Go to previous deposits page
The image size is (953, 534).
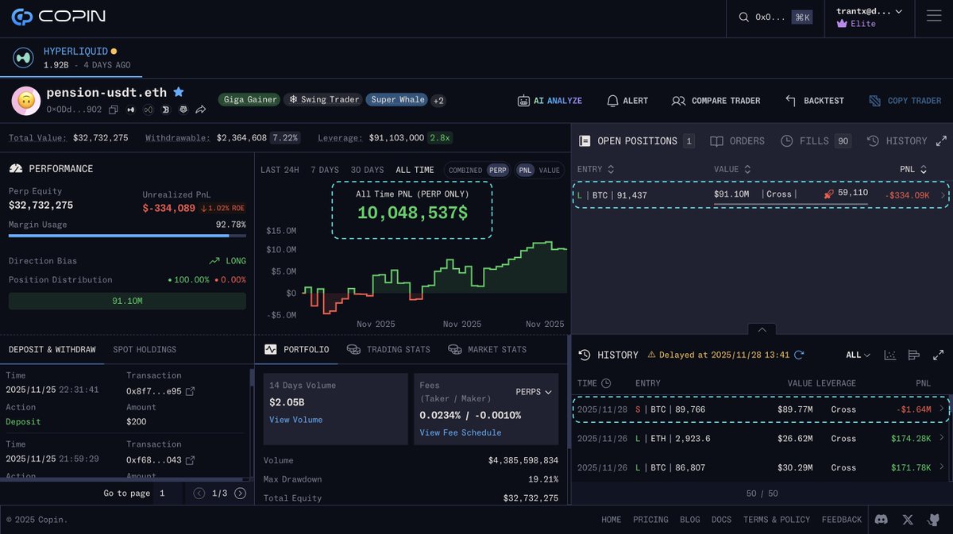coord(200,494)
